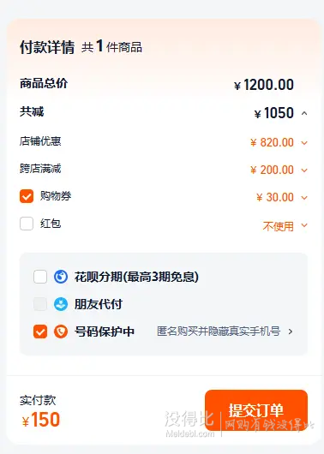This screenshot has height=454, width=324.
Task: Uncheck the 号码保护中 checkbox
Action: [40, 332]
